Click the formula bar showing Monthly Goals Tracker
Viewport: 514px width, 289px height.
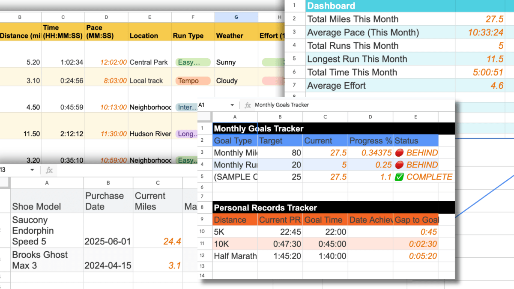(343, 105)
